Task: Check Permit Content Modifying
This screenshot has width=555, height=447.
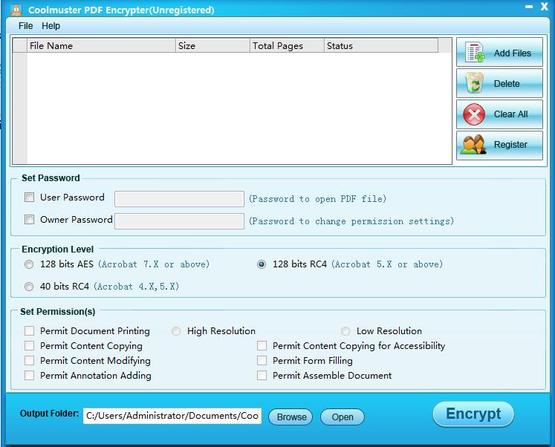Action: tap(30, 360)
